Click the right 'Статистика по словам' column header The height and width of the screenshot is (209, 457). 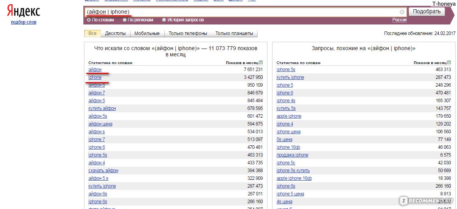[x=298, y=63]
